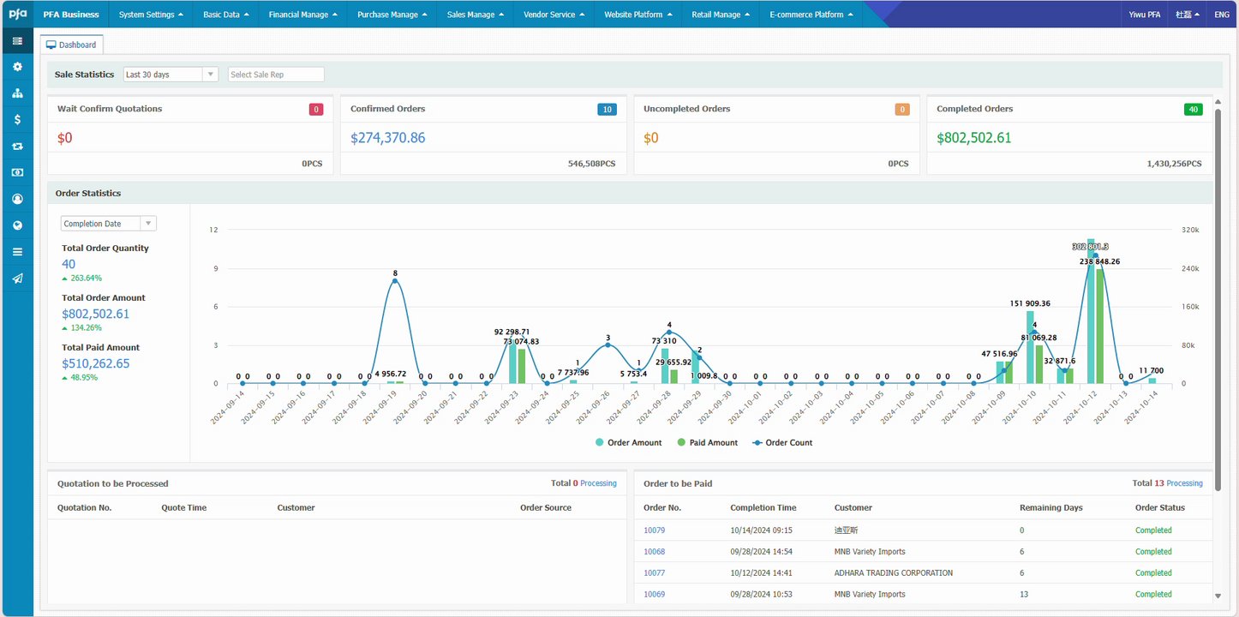The width and height of the screenshot is (1239, 617).
Task: Expand Purchase Manage menu
Action: click(392, 15)
